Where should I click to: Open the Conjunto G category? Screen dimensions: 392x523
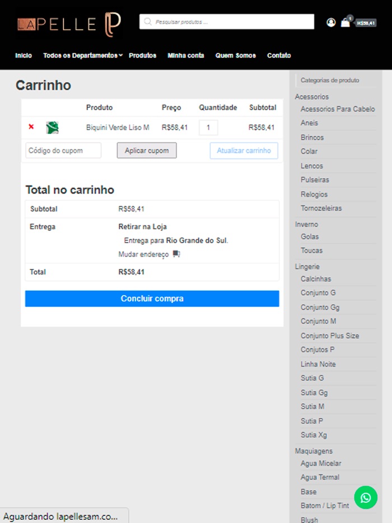(318, 293)
